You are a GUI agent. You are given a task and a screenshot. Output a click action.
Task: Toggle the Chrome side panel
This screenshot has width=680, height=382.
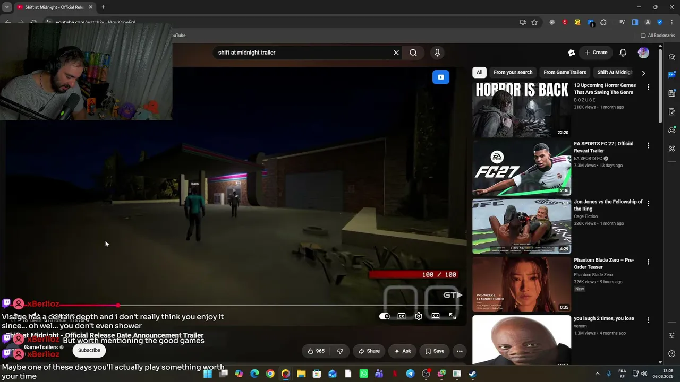click(635, 22)
